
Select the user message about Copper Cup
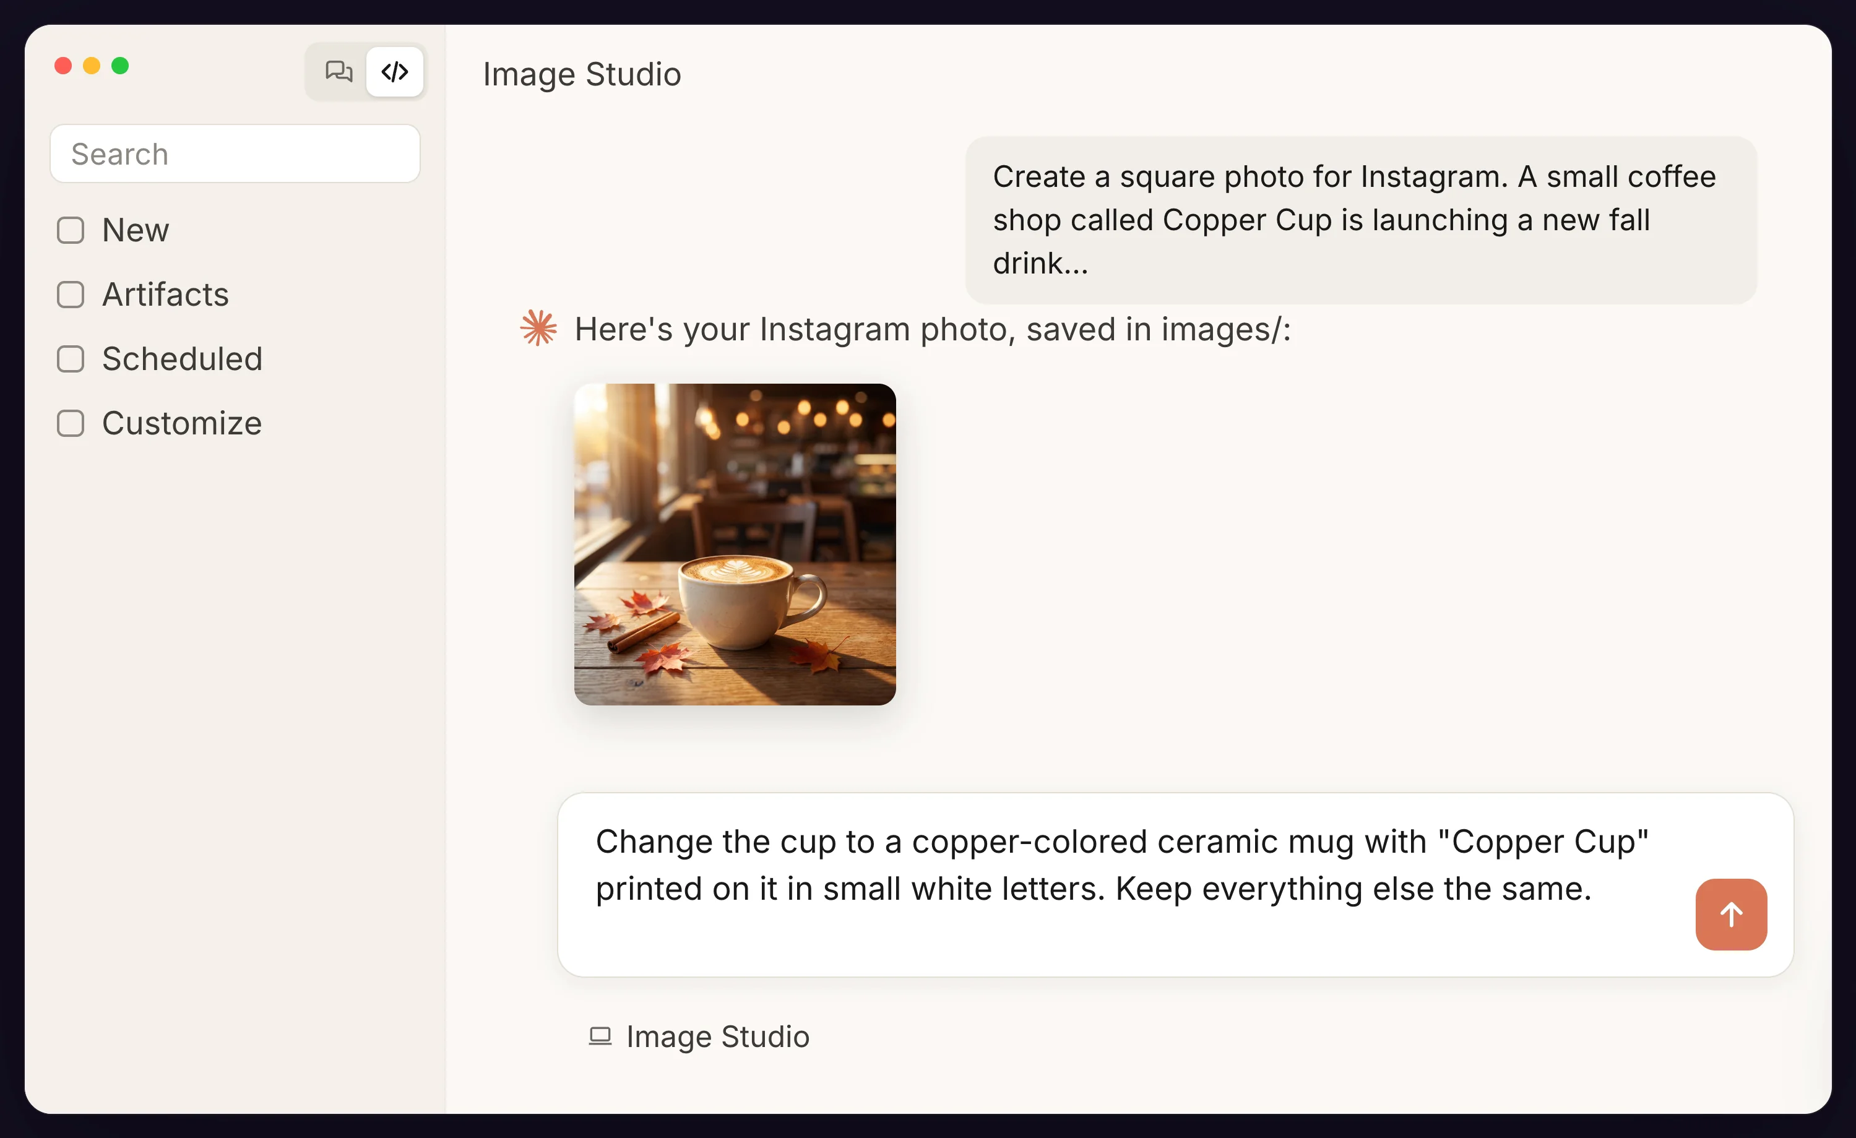[1360, 220]
